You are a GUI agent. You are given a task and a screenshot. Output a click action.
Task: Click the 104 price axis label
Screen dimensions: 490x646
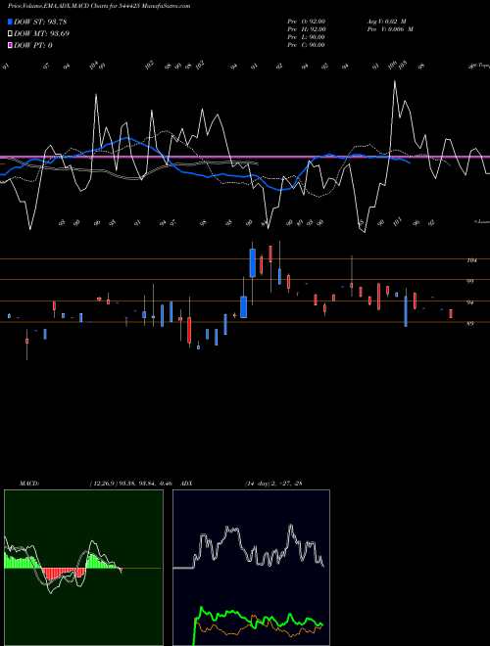[x=471, y=260]
